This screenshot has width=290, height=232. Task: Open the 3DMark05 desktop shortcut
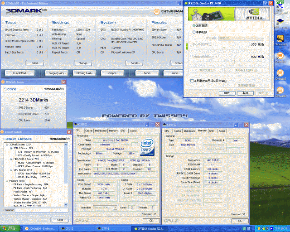(280, 75)
